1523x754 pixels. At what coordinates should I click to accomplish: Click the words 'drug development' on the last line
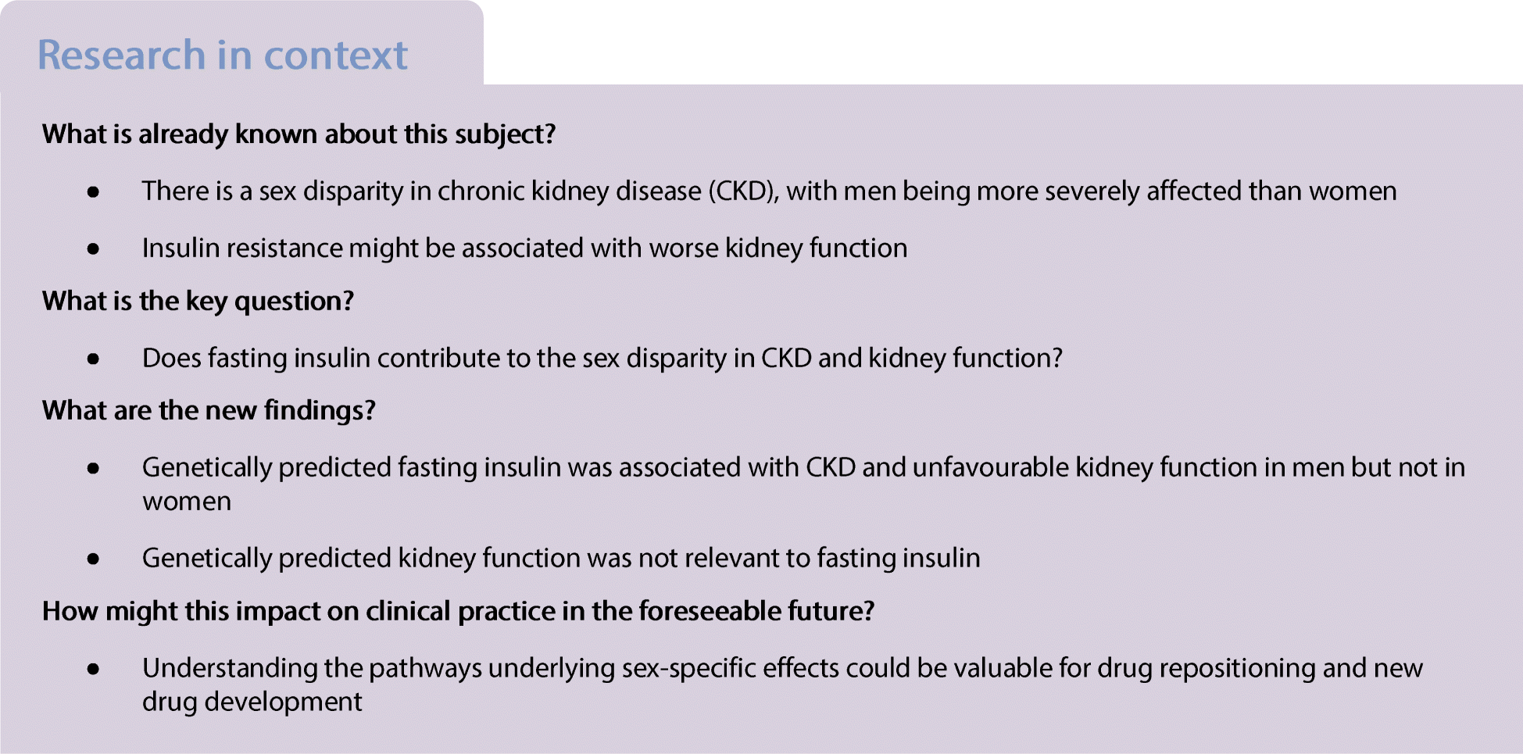coord(252,702)
